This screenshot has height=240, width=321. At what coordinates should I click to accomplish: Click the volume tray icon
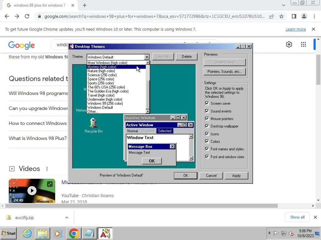291,233
